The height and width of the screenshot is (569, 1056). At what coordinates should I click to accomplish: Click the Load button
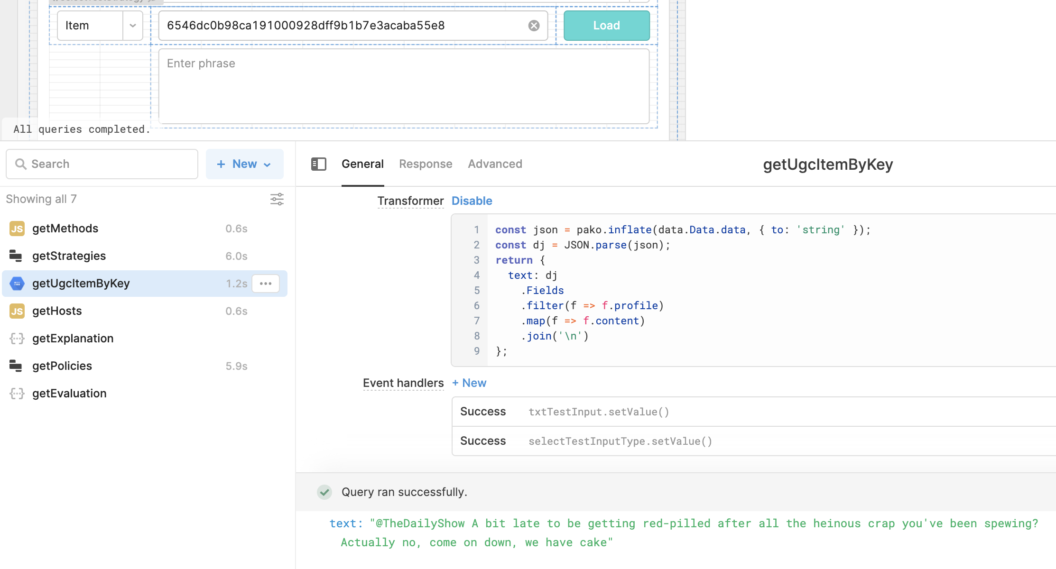click(606, 25)
